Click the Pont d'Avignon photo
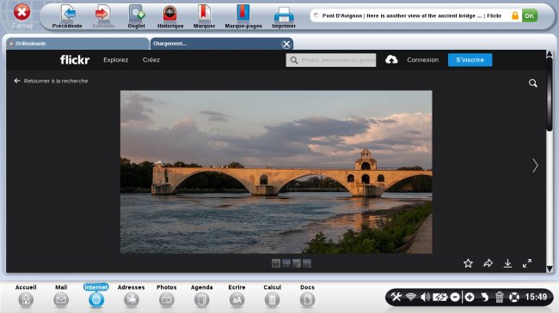 pyautogui.click(x=276, y=172)
